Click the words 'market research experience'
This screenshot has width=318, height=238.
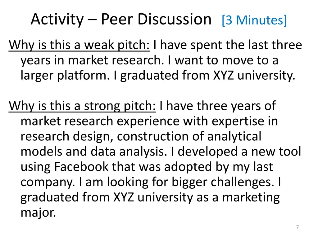[100, 121]
